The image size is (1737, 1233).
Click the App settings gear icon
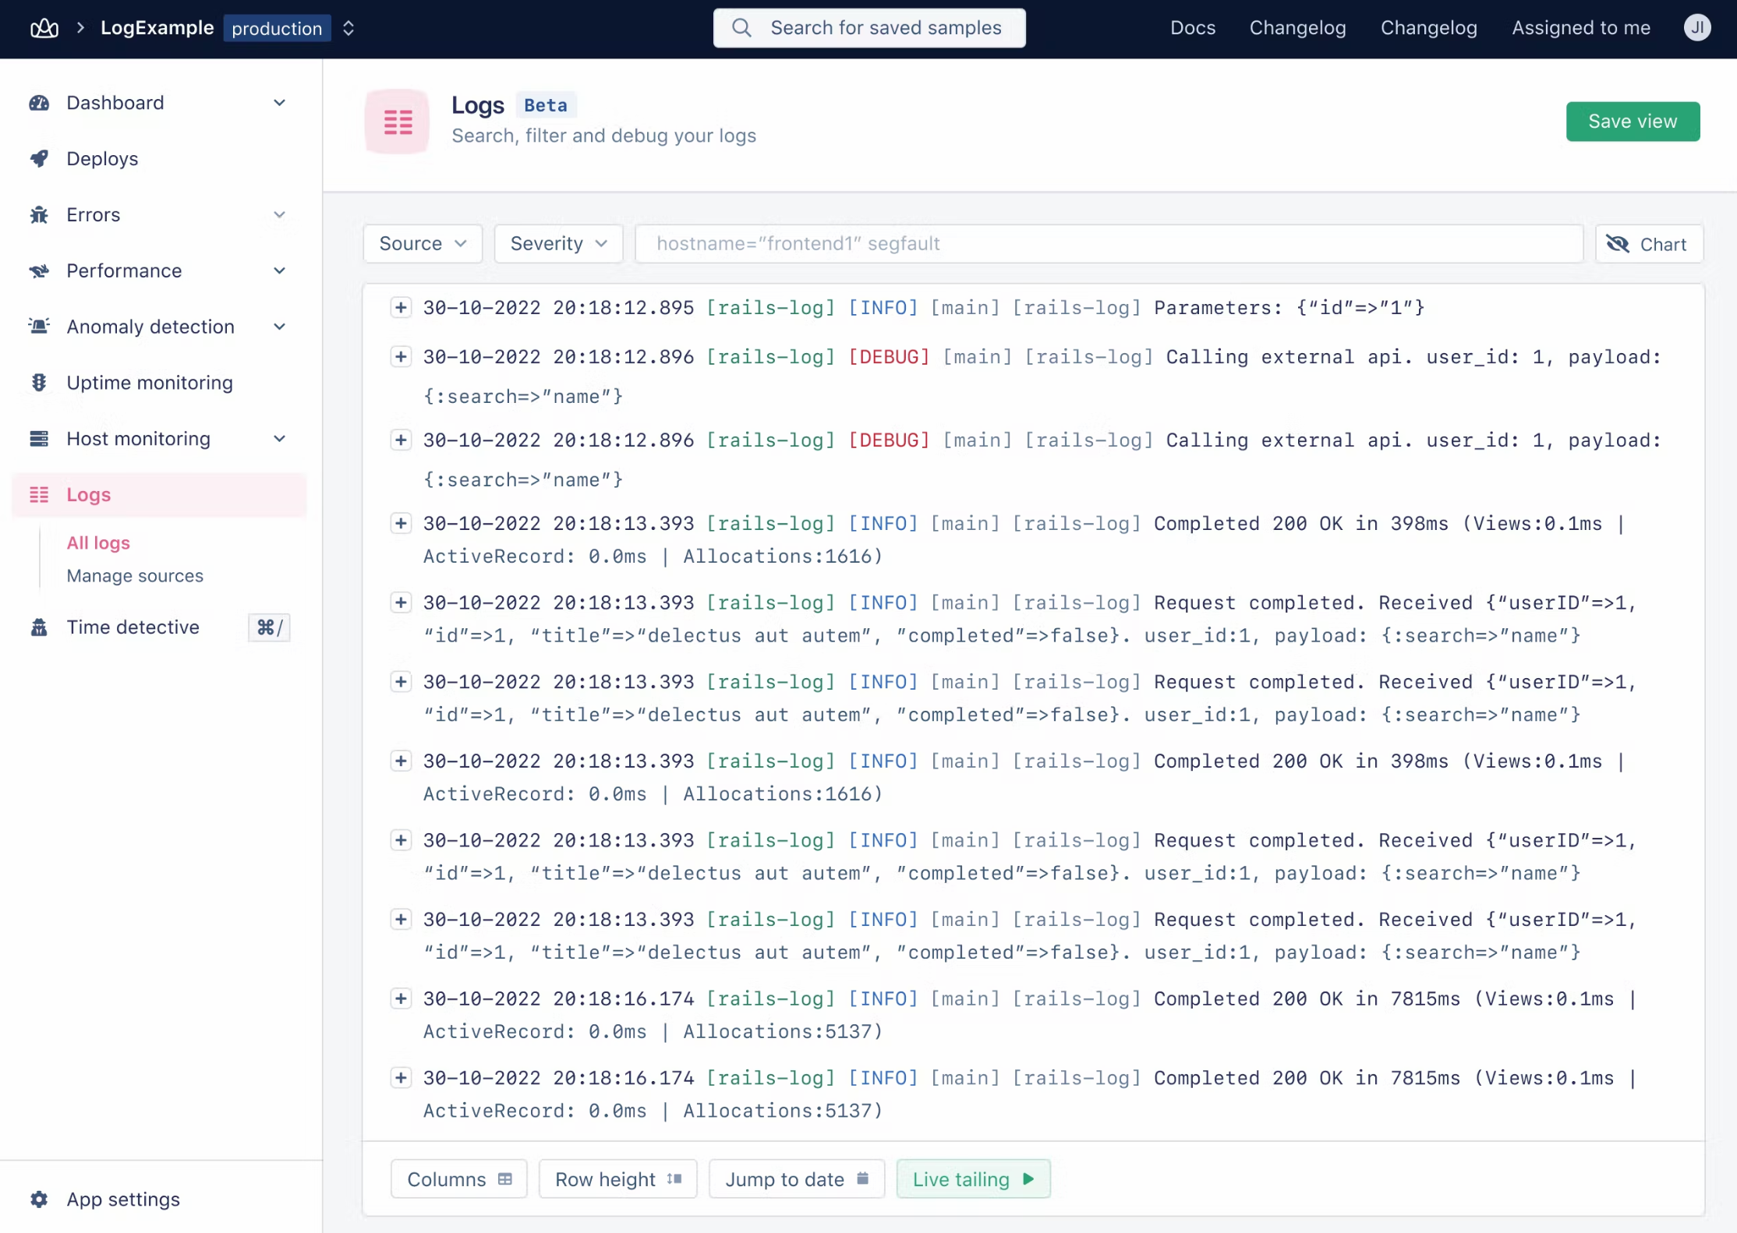39,1199
